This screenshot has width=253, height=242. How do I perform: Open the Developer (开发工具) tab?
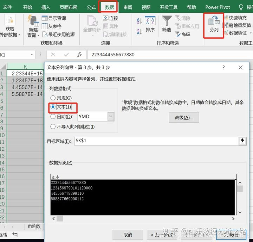(x=169, y=7)
